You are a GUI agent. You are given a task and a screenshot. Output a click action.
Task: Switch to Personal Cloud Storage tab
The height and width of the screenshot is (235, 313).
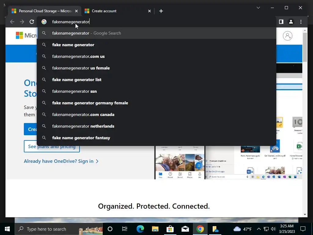tap(45, 11)
